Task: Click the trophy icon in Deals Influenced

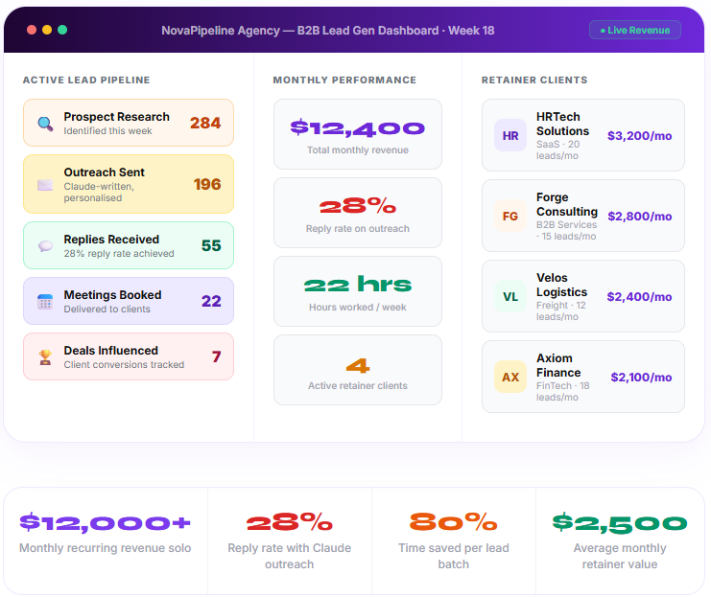Action: tap(45, 357)
